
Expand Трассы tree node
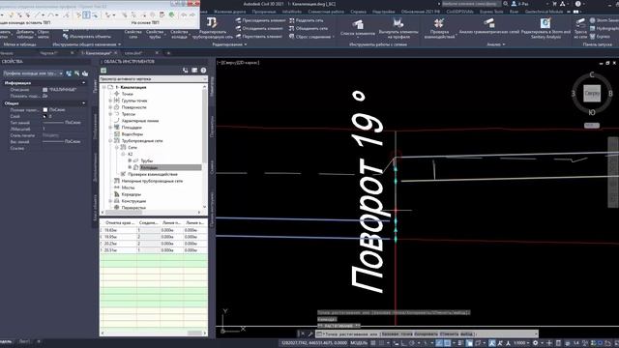(x=110, y=114)
